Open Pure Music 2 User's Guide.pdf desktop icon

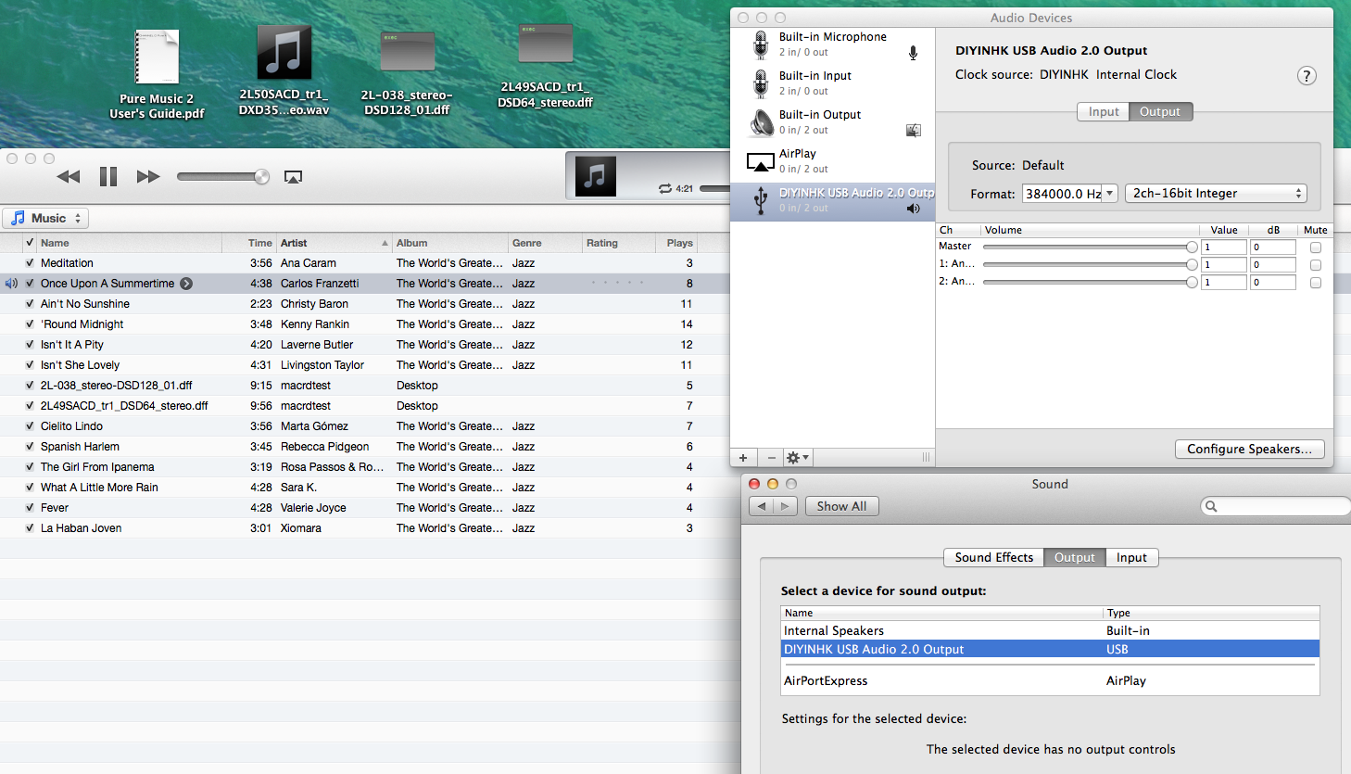click(158, 57)
